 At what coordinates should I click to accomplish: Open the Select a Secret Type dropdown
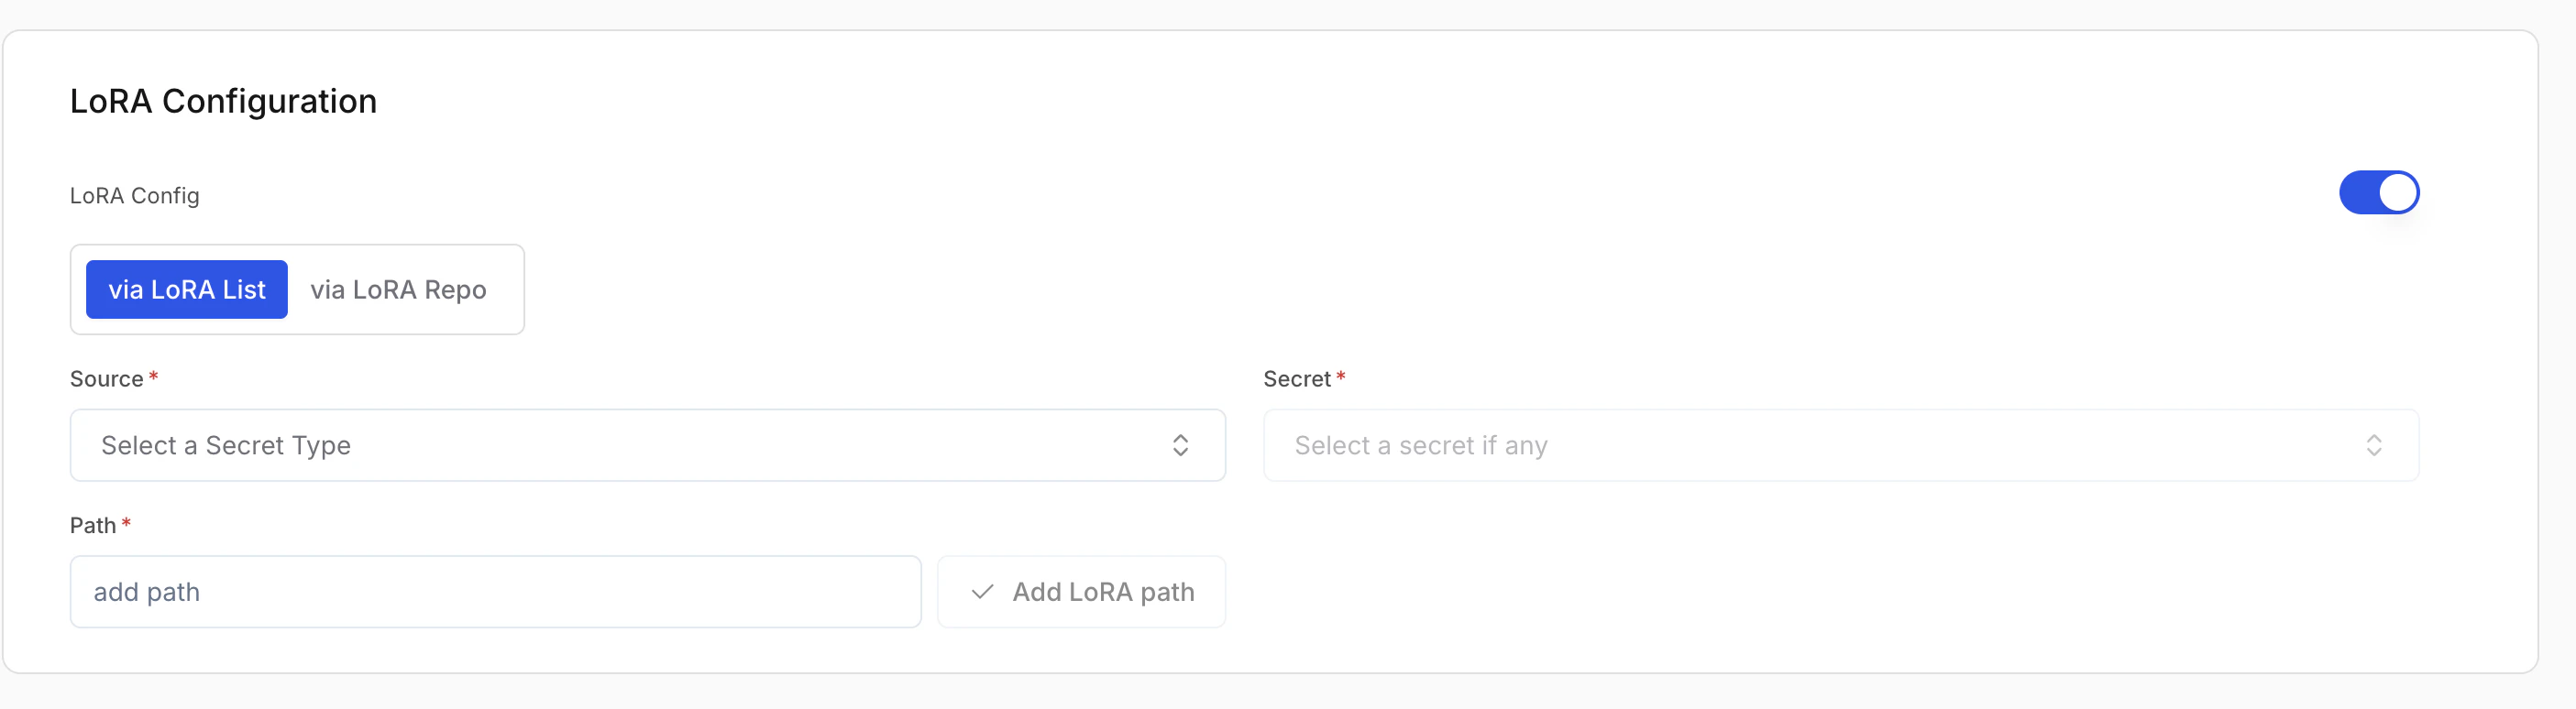click(647, 445)
